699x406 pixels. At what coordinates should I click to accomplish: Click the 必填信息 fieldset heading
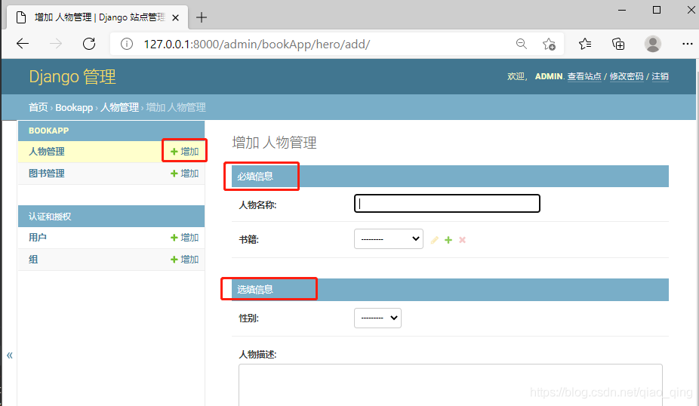click(x=255, y=177)
